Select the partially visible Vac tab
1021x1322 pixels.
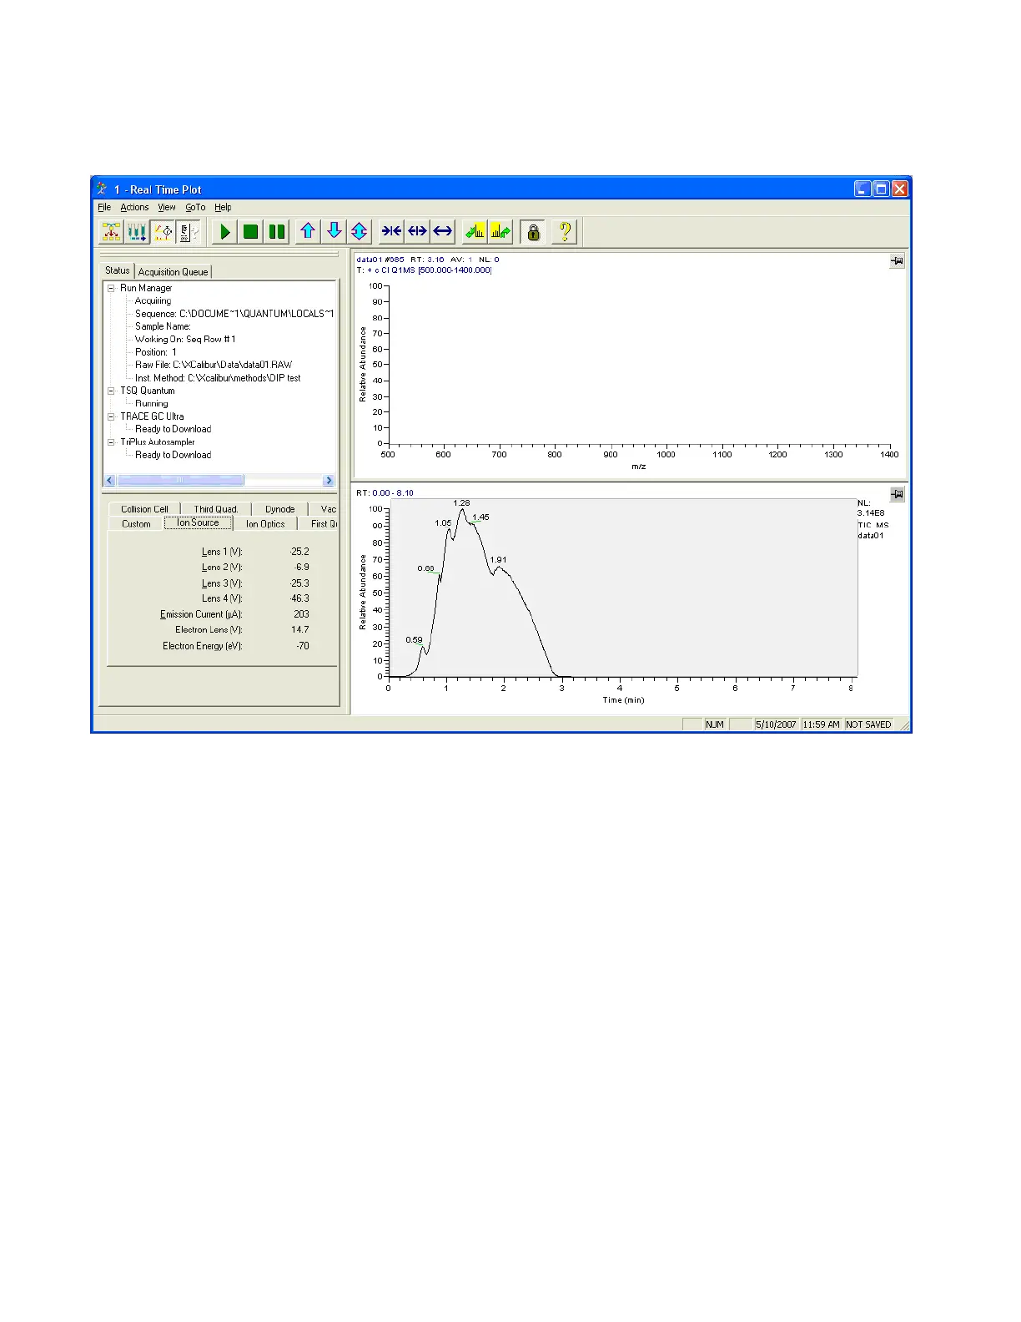click(327, 509)
